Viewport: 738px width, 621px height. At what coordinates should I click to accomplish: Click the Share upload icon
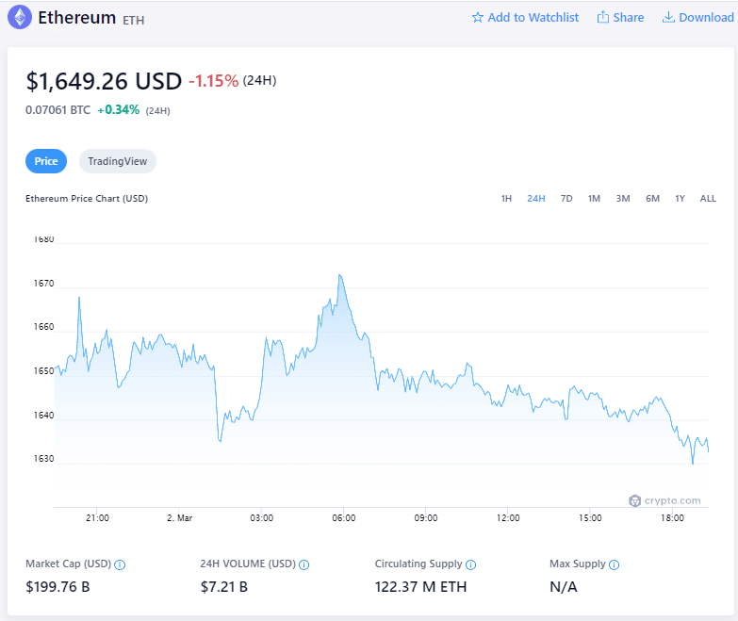pos(603,17)
